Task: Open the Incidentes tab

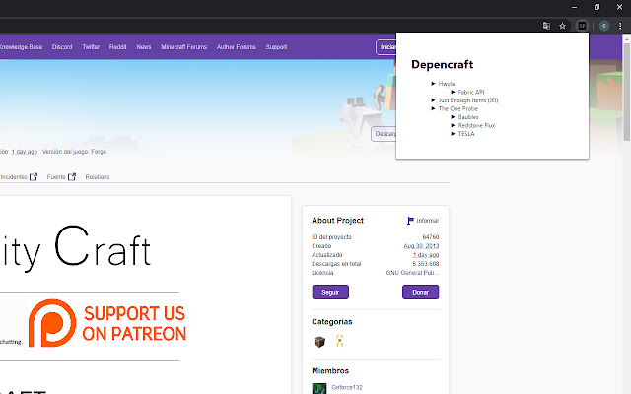Action: [14, 177]
